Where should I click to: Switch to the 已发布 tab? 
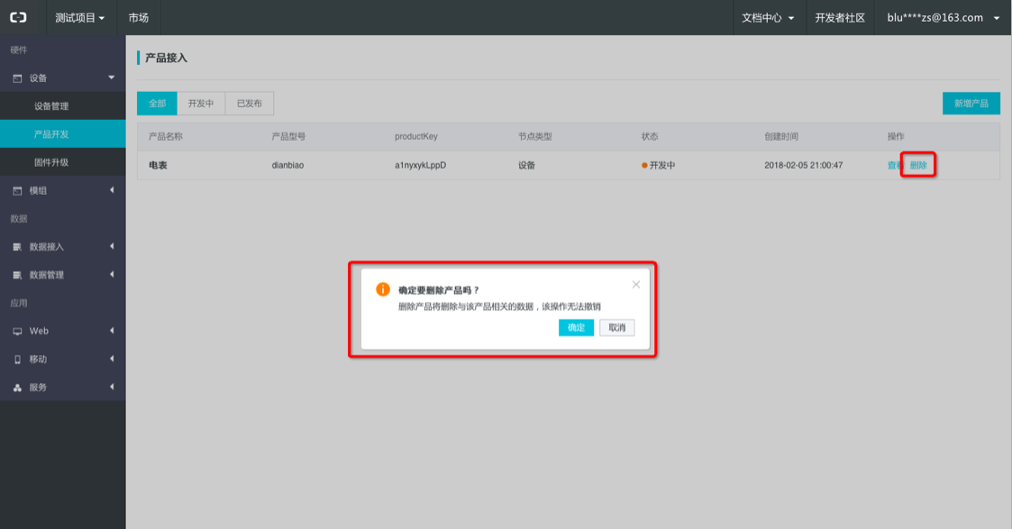pos(249,104)
